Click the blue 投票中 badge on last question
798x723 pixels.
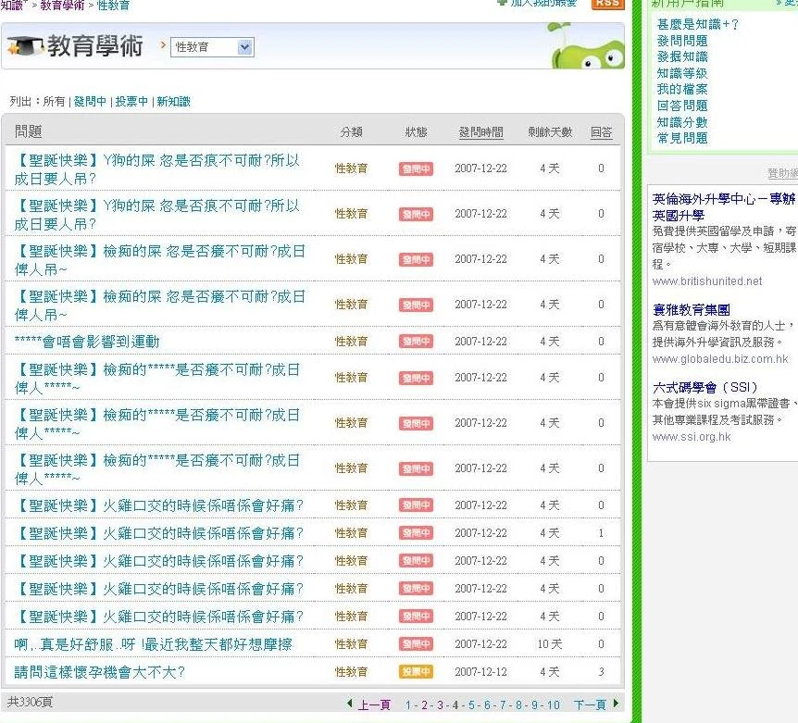click(416, 673)
